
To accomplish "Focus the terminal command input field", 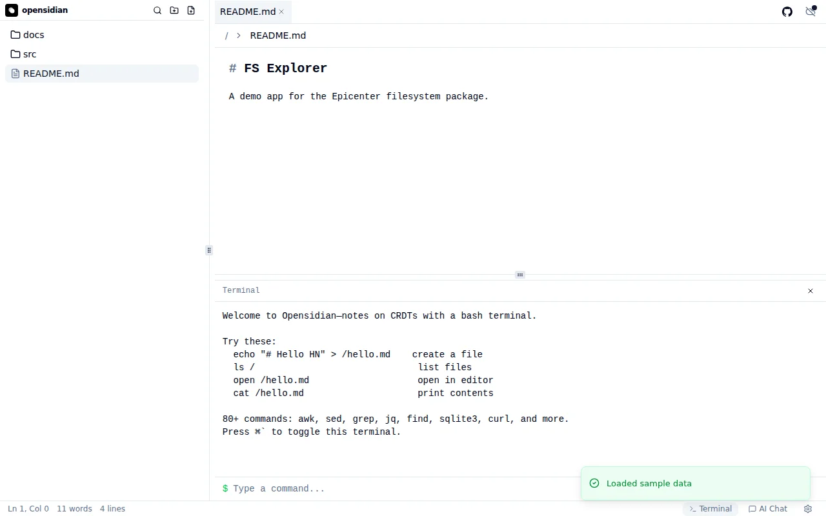I will [403, 489].
